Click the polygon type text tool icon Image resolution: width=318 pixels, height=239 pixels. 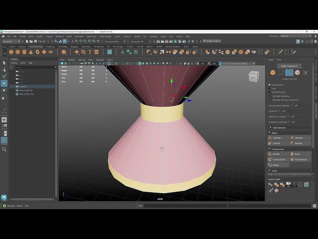click(90, 52)
